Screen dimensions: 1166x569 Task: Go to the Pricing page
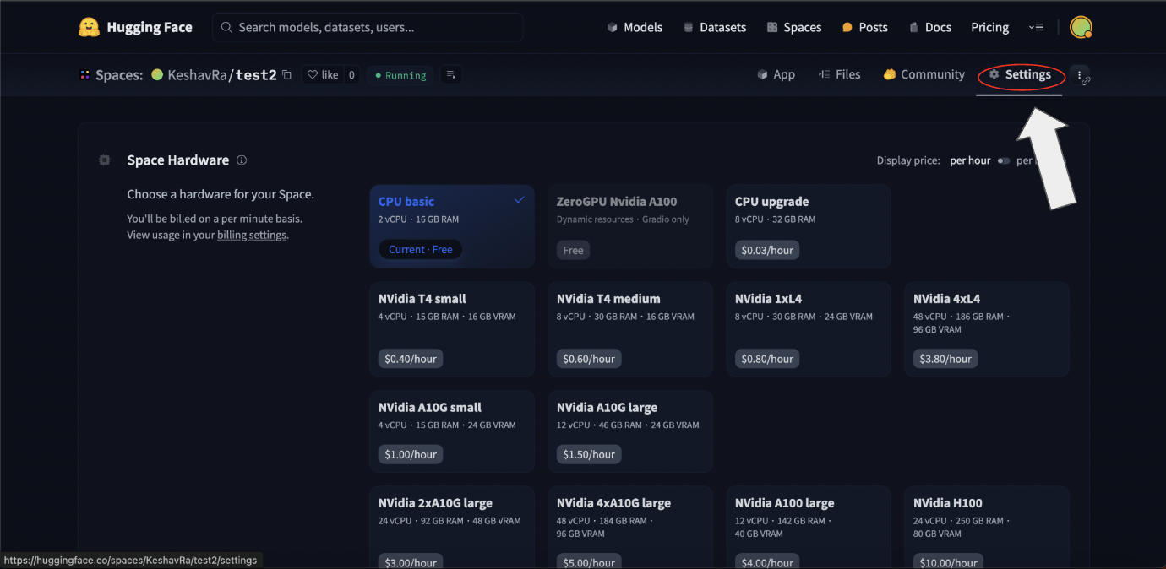point(989,27)
